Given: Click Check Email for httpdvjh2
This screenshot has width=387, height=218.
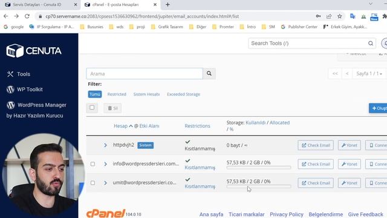Looking at the screenshot, I should 316,145.
